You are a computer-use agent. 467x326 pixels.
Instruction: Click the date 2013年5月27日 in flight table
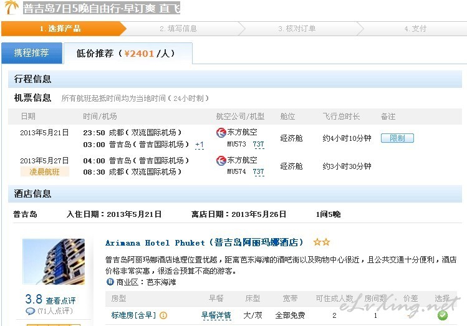tap(44, 161)
